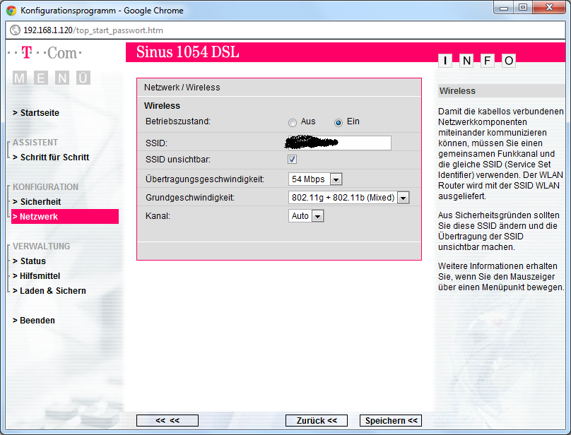The width and height of the screenshot is (571, 435).
Task: Select the Netzwerk menu item
Action: click(65, 217)
